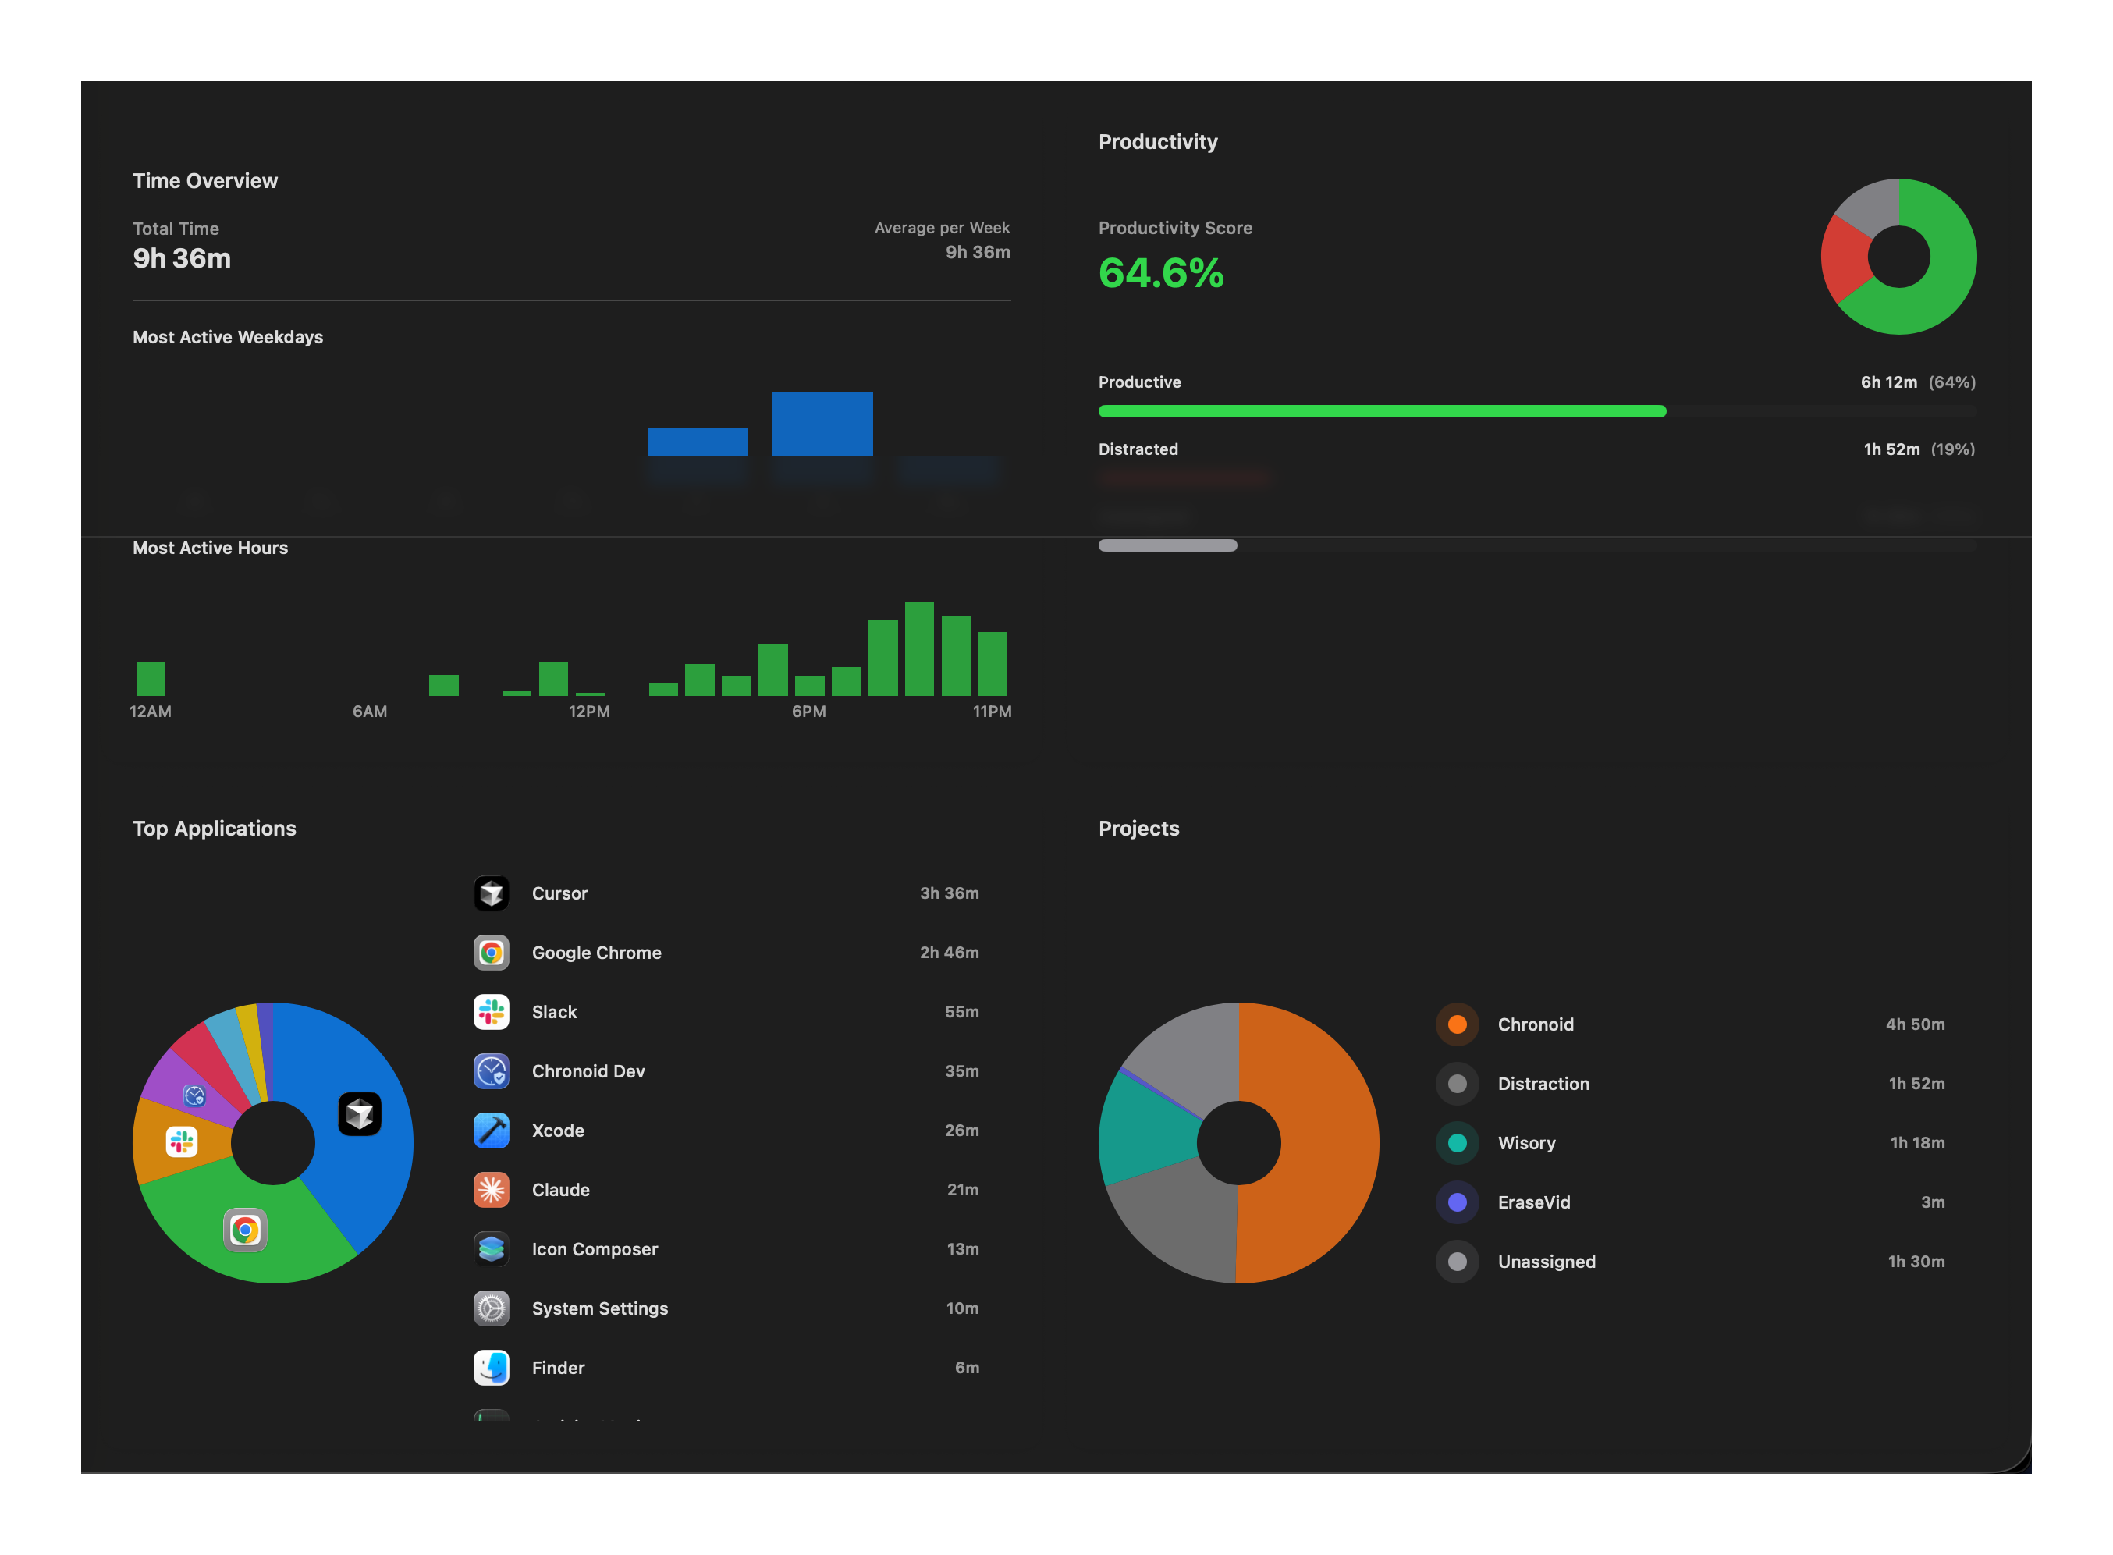This screenshot has width=2113, height=1555.
Task: Click the Google Chrome application name
Action: click(597, 953)
